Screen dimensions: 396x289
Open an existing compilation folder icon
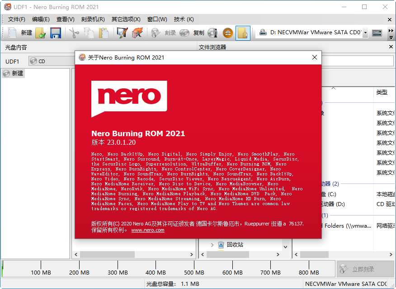(x=40, y=33)
